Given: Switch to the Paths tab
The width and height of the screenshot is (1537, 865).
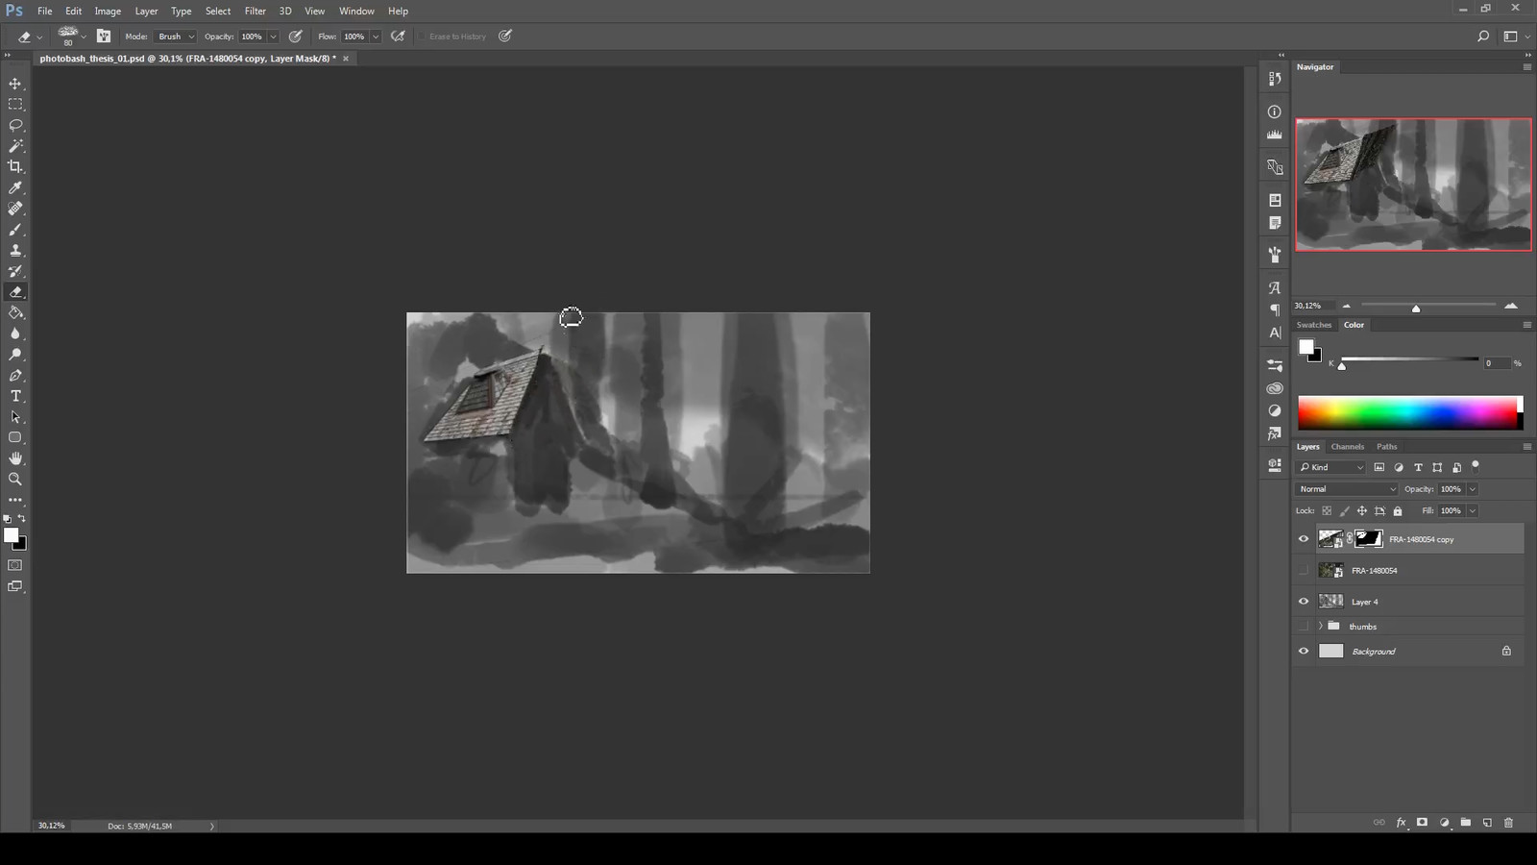Looking at the screenshot, I should coord(1386,447).
